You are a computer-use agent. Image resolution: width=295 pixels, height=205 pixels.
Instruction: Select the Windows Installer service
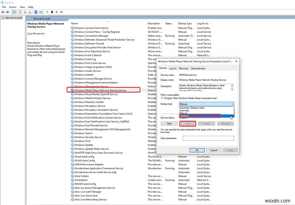click(114, 75)
